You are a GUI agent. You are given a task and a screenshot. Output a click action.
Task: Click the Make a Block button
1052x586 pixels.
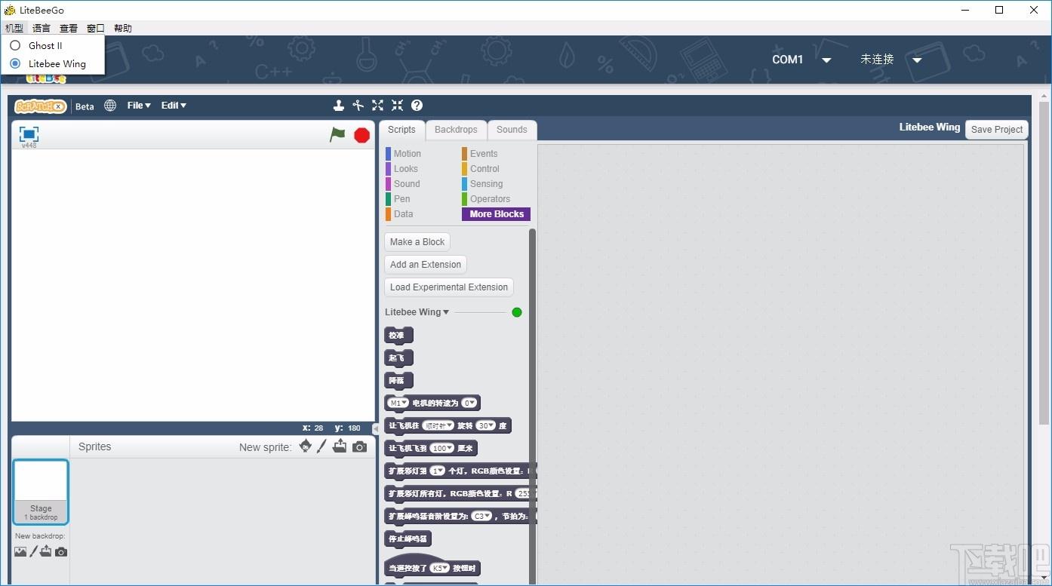coord(417,242)
